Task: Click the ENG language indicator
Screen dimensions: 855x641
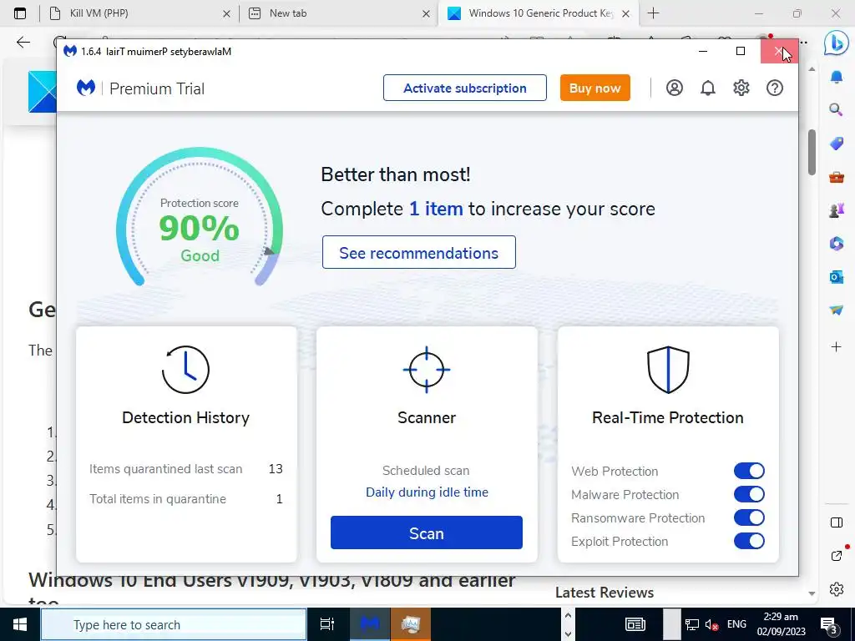Action: coord(736,624)
